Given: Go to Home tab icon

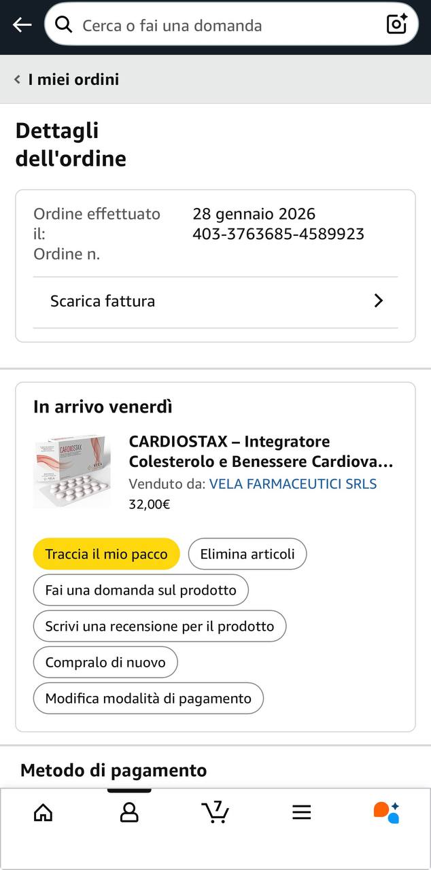Looking at the screenshot, I should click(x=43, y=812).
